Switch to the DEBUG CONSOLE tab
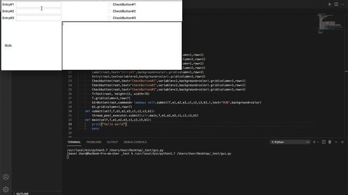Screen dimensions: 348x195 (135, 142)
